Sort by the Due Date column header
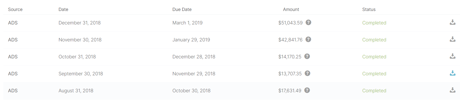 (182, 9)
